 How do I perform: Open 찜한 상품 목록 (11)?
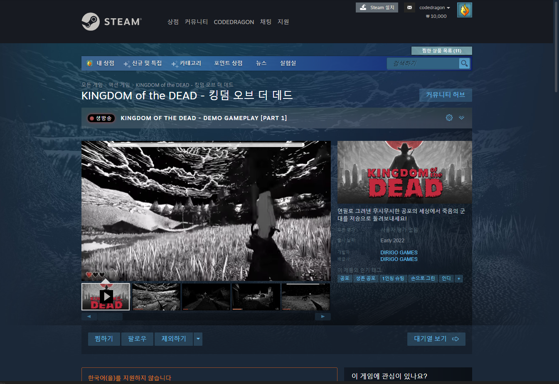click(441, 51)
